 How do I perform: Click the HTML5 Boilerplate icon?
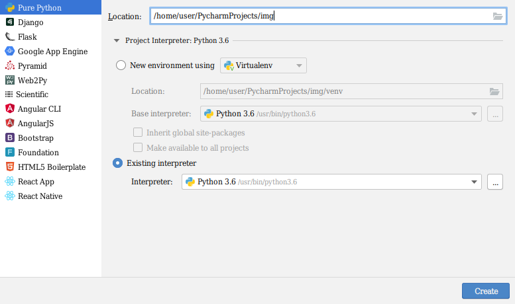pos(10,167)
